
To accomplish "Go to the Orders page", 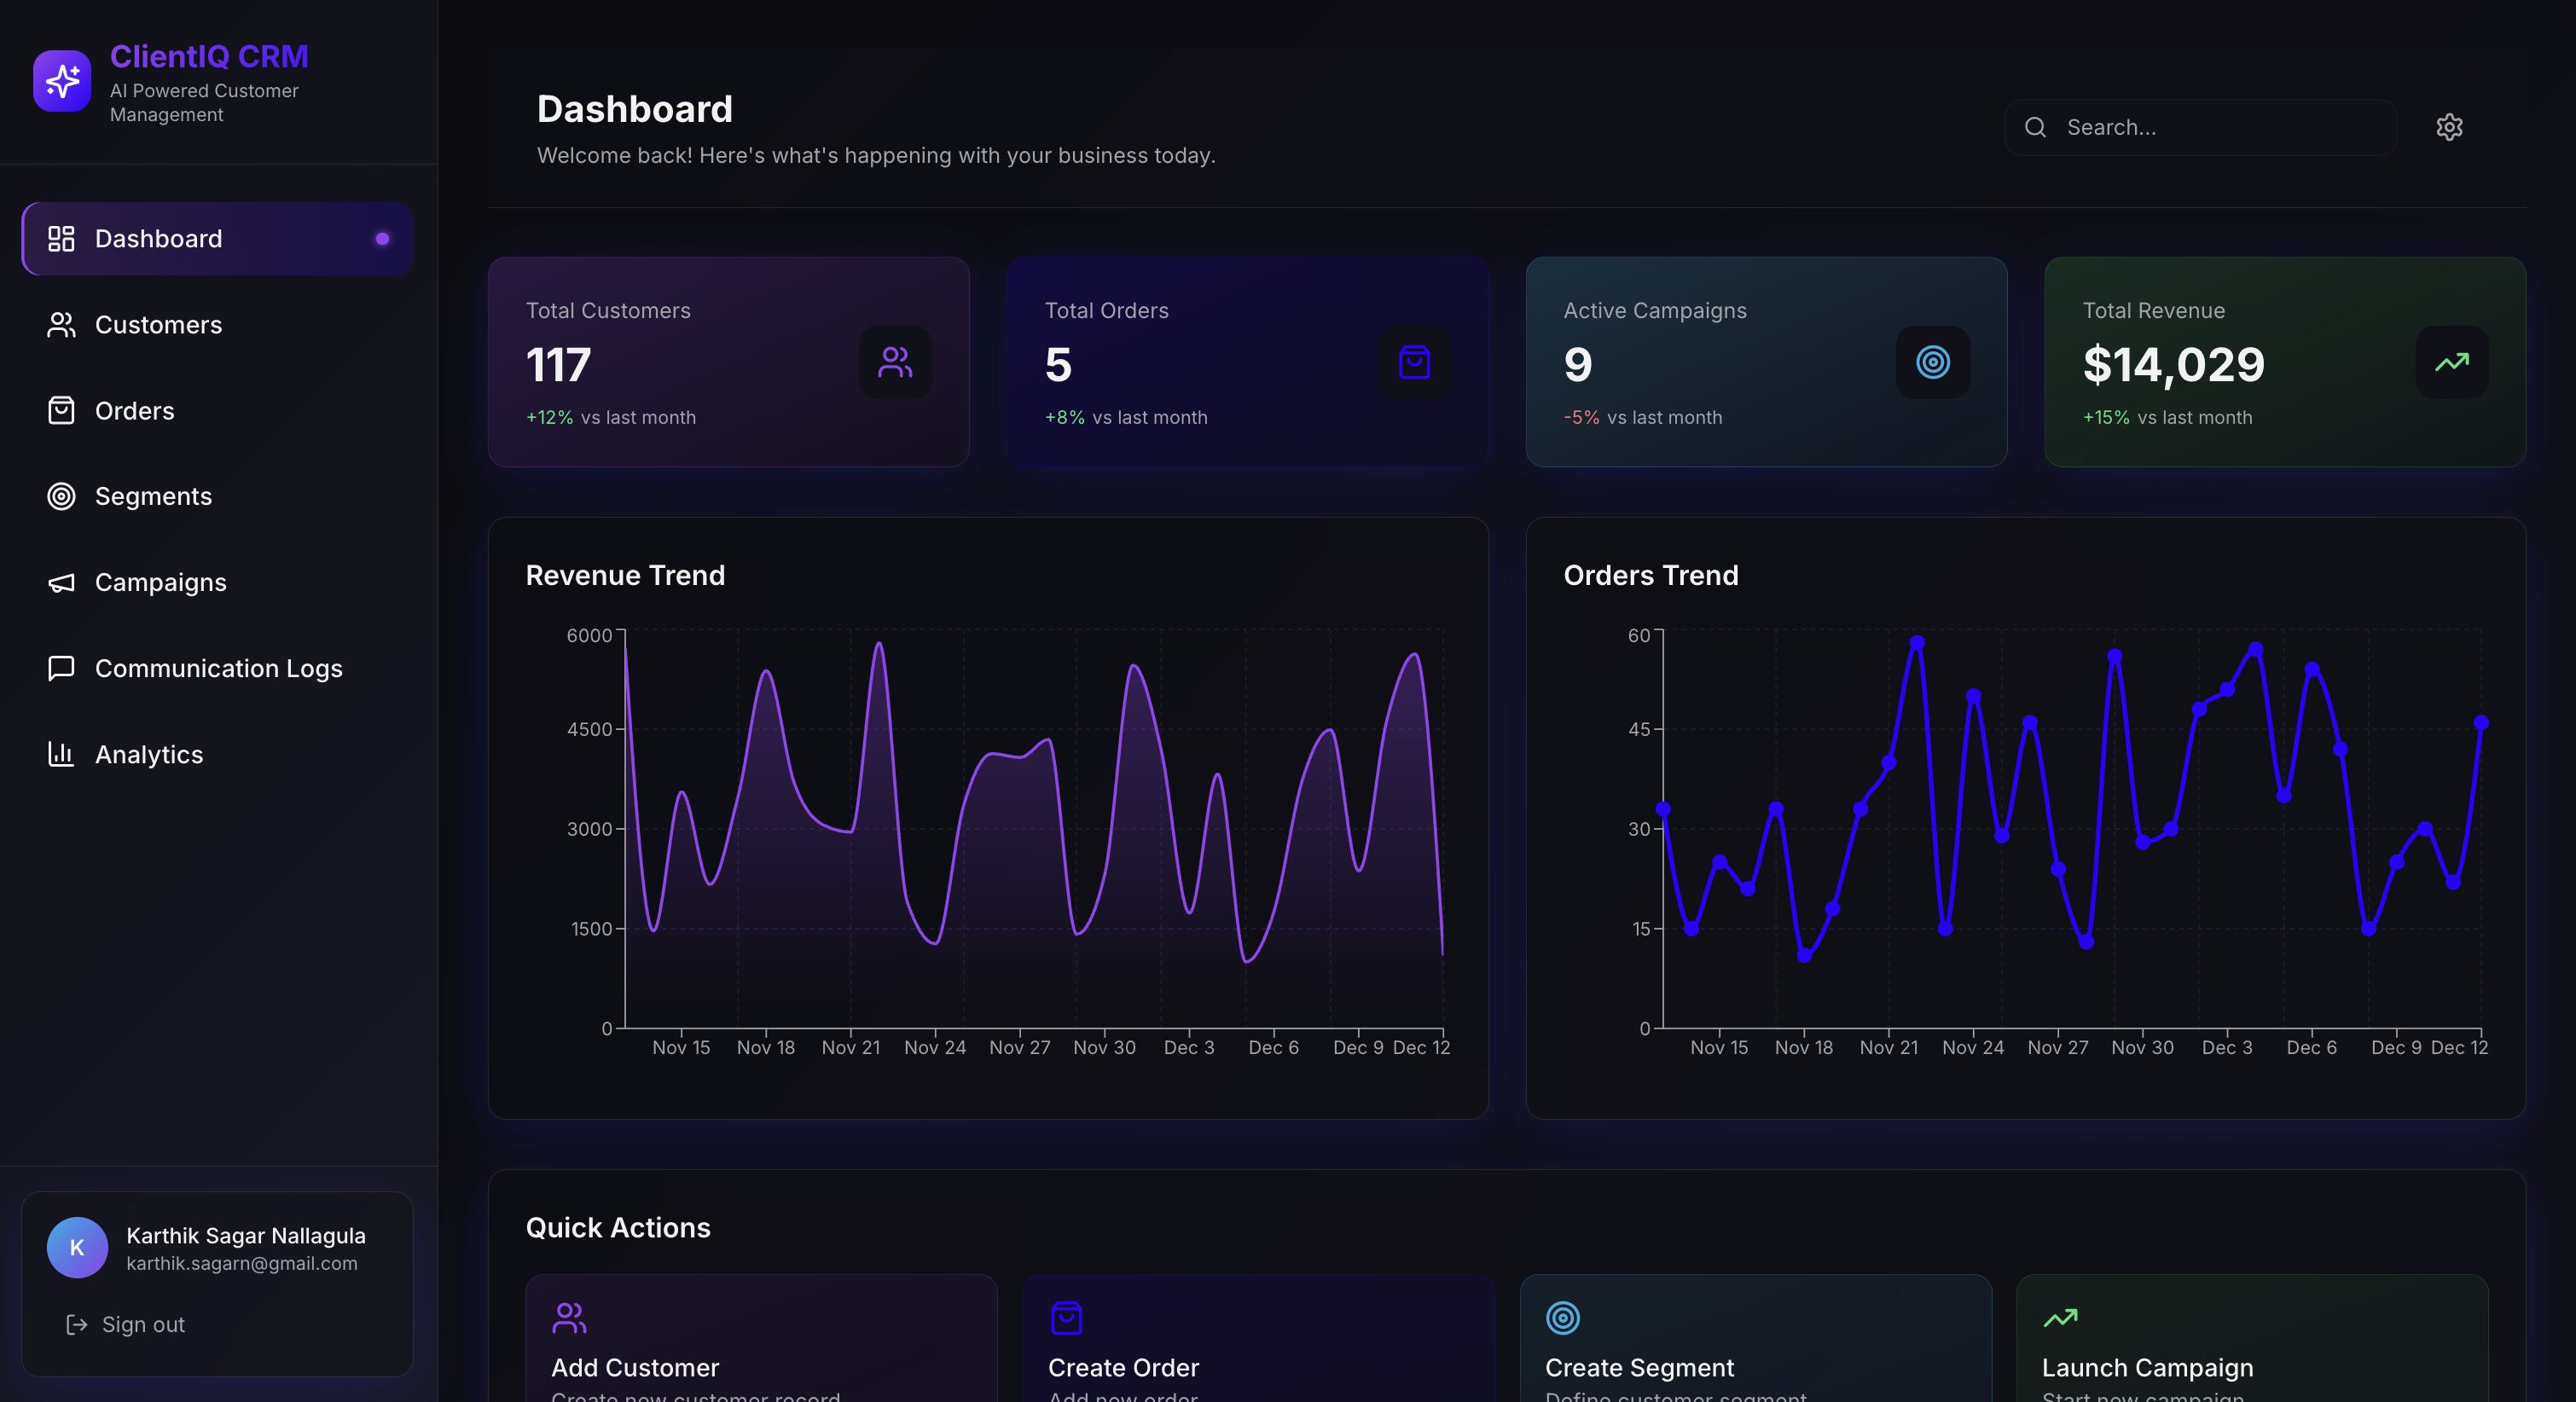I will click(x=217, y=411).
